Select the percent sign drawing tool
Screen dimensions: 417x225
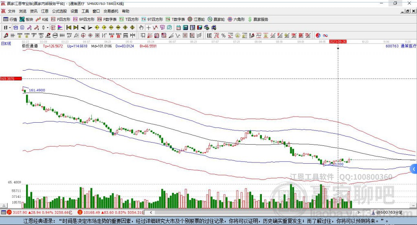click(224, 35)
